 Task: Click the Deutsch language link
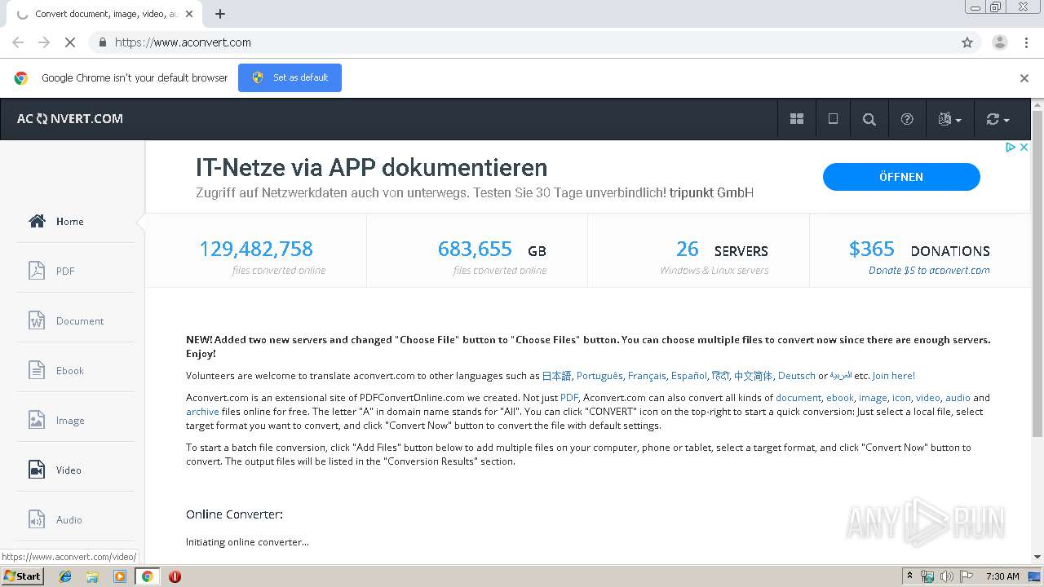pyautogui.click(x=796, y=376)
